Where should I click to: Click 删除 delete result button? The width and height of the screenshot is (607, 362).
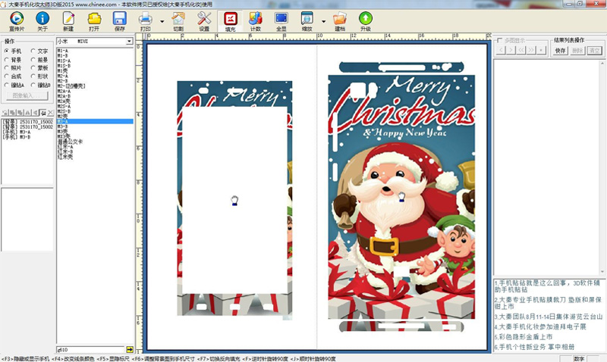tap(577, 51)
